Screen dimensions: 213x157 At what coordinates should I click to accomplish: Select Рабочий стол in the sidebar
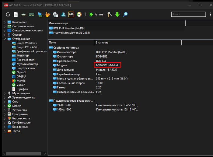point(25,60)
